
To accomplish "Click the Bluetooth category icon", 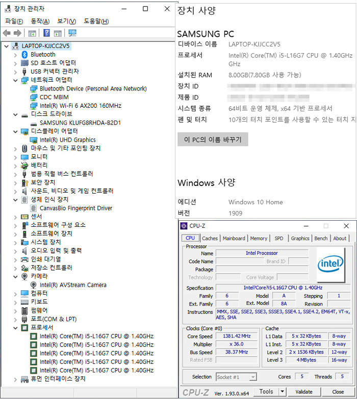I will pos(24,54).
